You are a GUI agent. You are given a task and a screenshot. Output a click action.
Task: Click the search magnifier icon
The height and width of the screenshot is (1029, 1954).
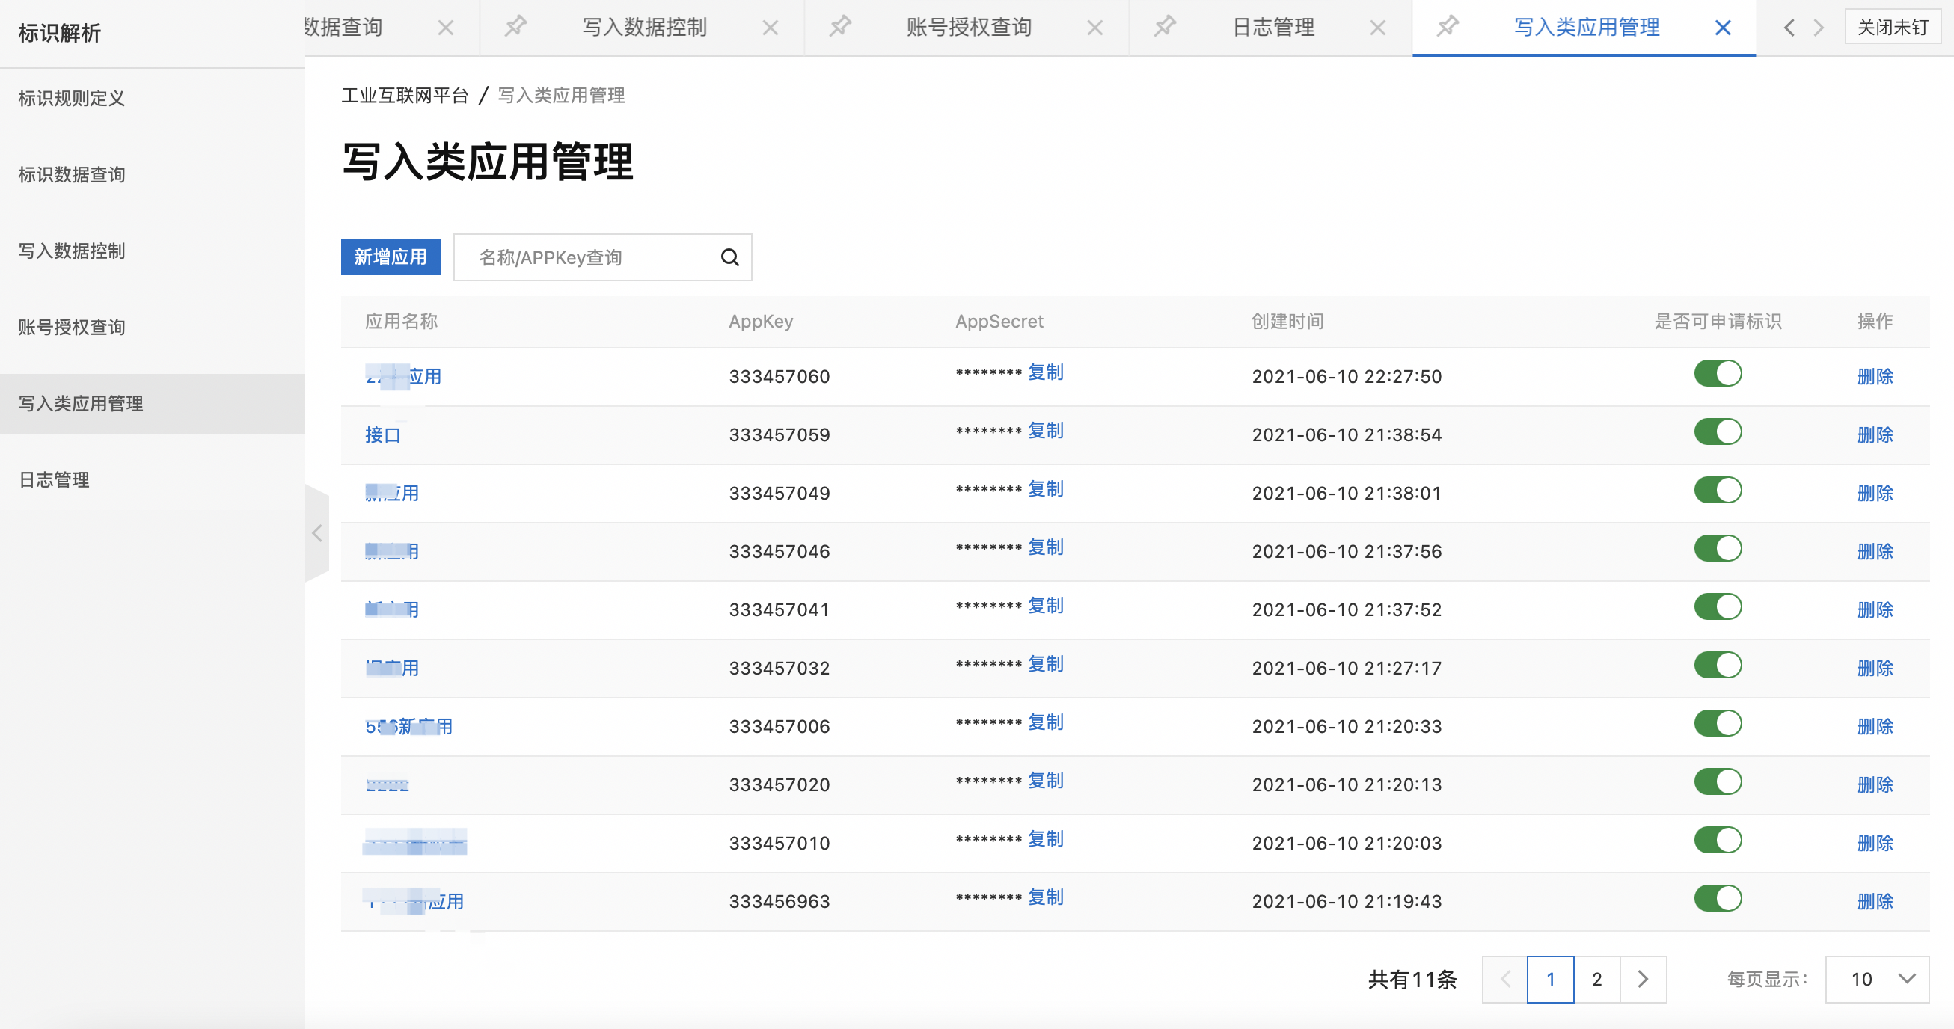pos(729,257)
